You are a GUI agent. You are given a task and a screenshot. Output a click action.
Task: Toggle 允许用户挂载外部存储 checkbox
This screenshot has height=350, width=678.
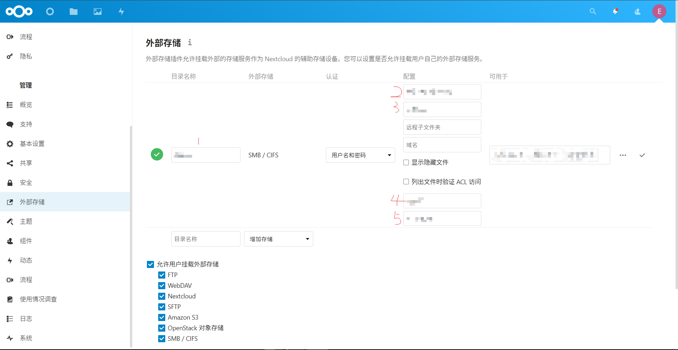click(150, 264)
